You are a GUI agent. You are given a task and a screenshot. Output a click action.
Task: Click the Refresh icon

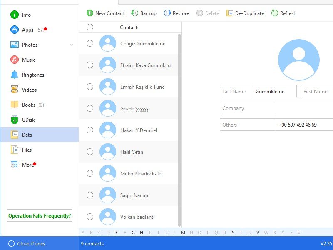[x=275, y=13]
